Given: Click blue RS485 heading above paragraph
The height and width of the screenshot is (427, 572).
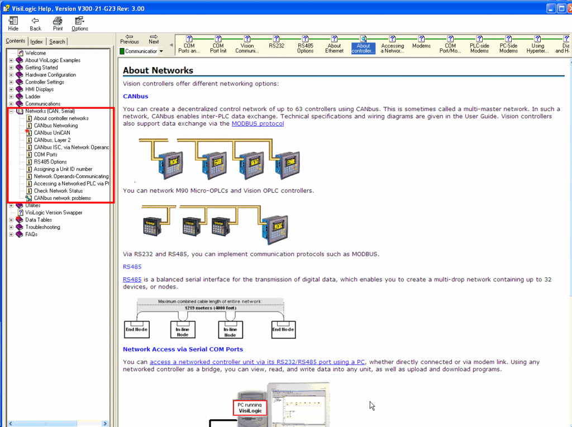Looking at the screenshot, I should (132, 267).
